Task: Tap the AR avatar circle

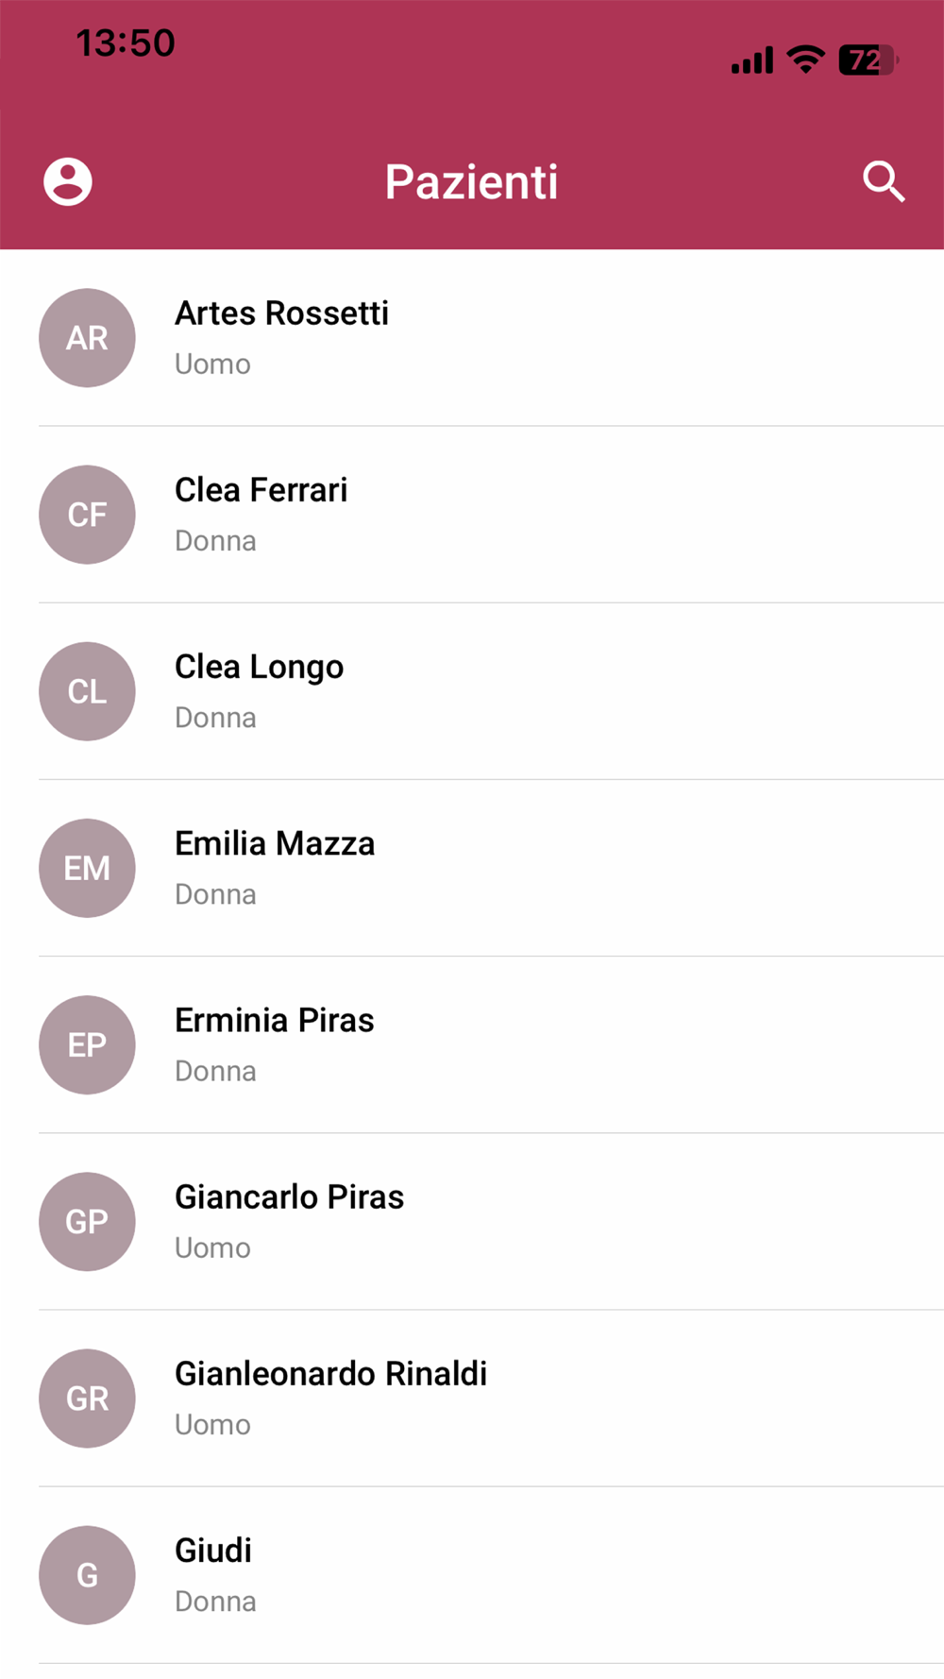Action: click(87, 338)
